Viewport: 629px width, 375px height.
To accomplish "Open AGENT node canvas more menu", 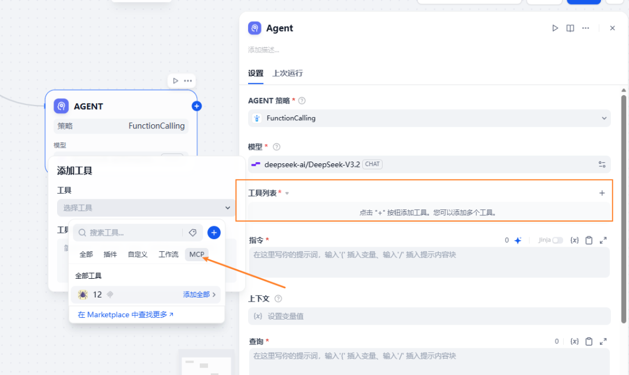I will click(188, 80).
